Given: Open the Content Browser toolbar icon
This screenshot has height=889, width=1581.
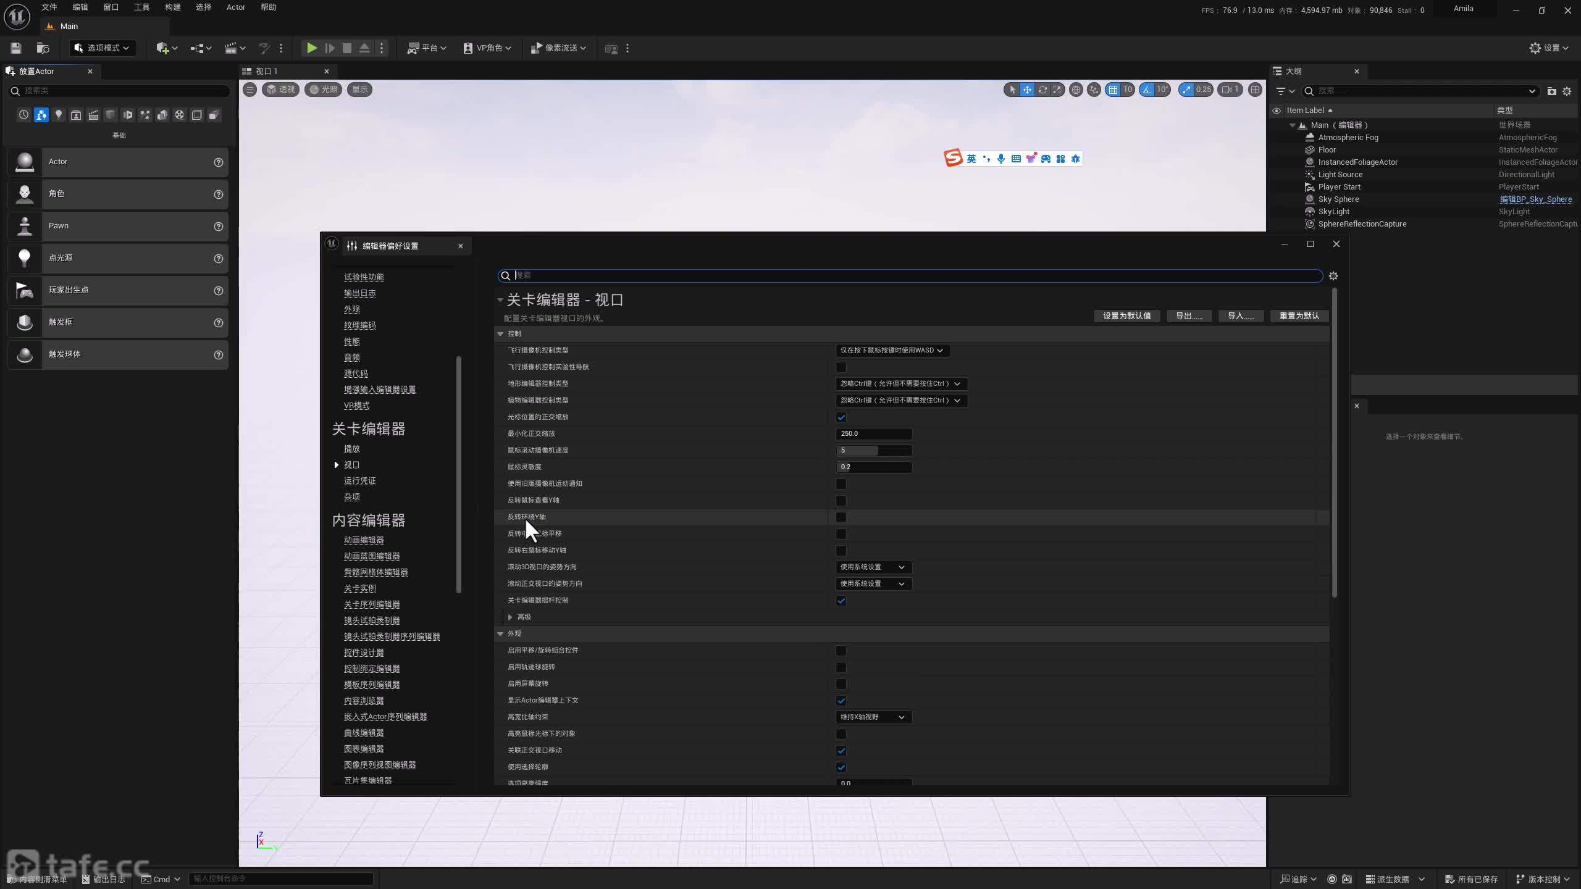Looking at the screenshot, I should [43, 48].
